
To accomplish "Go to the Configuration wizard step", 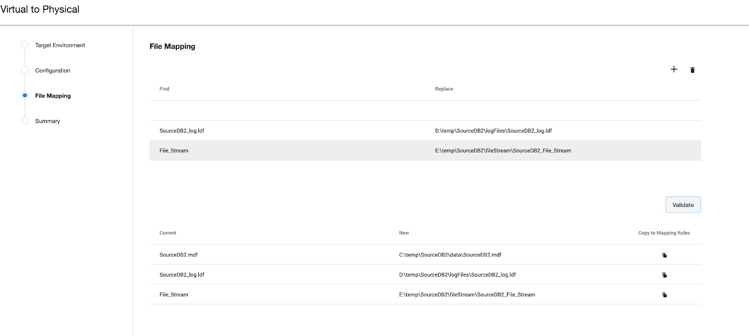I will [x=52, y=71].
